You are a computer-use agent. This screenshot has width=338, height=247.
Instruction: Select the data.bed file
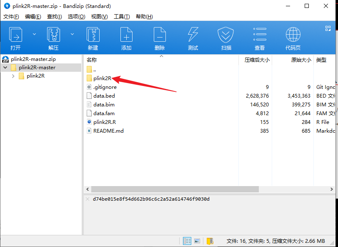tap(104, 96)
